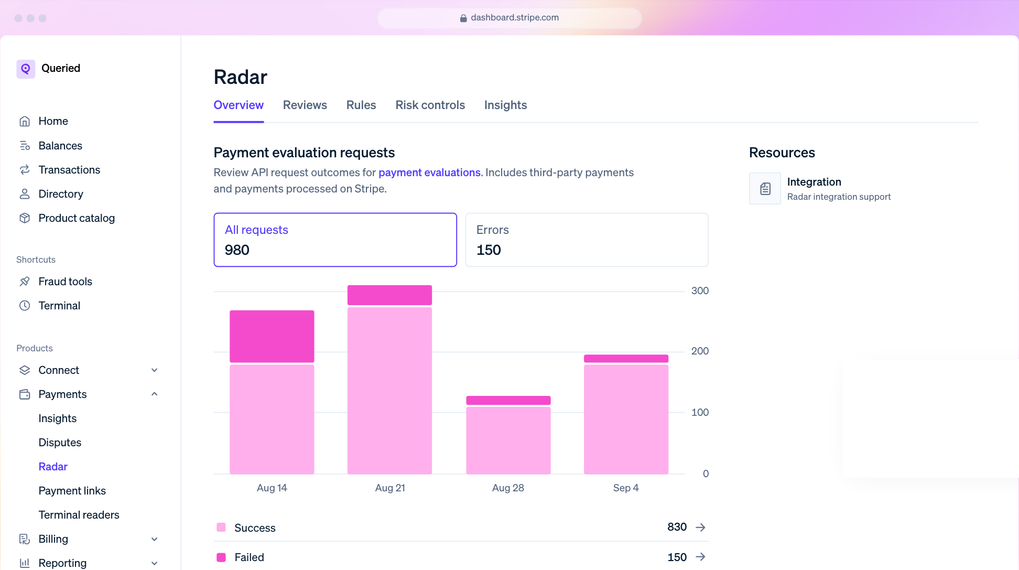This screenshot has width=1019, height=570.
Task: Open Payment links in sidebar
Action: (72, 491)
